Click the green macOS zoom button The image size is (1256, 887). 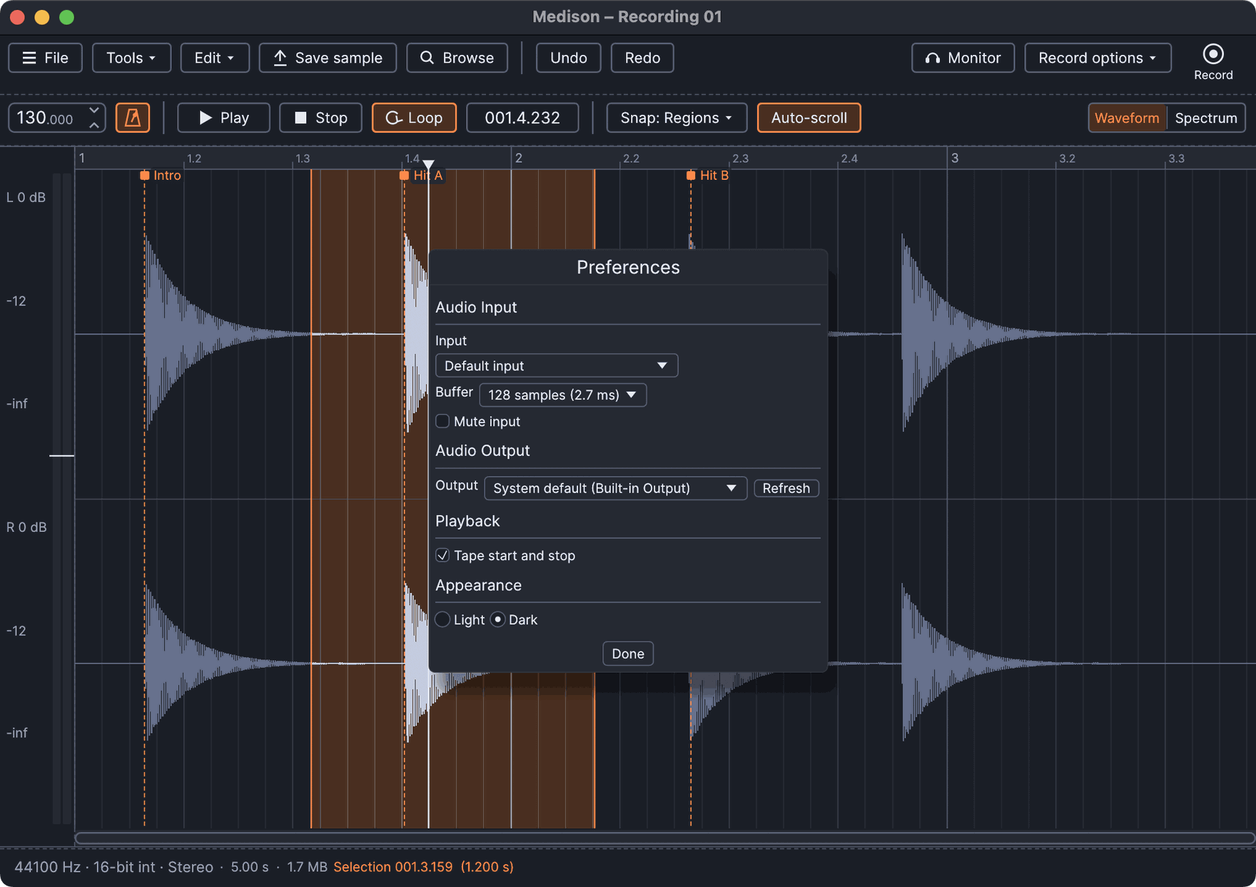click(66, 17)
